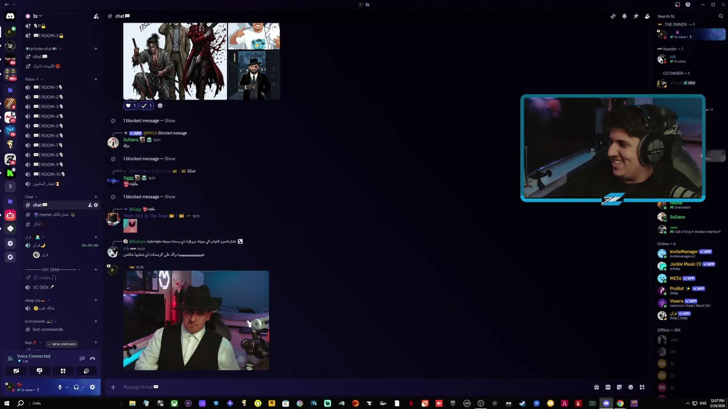Open the Windows taskbar search icon

click(20, 403)
